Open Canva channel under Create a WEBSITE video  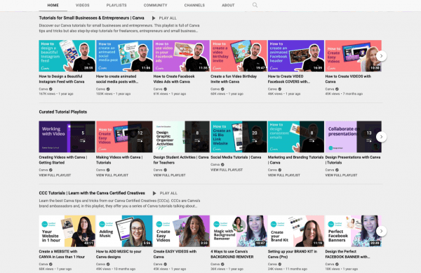tap(44, 264)
